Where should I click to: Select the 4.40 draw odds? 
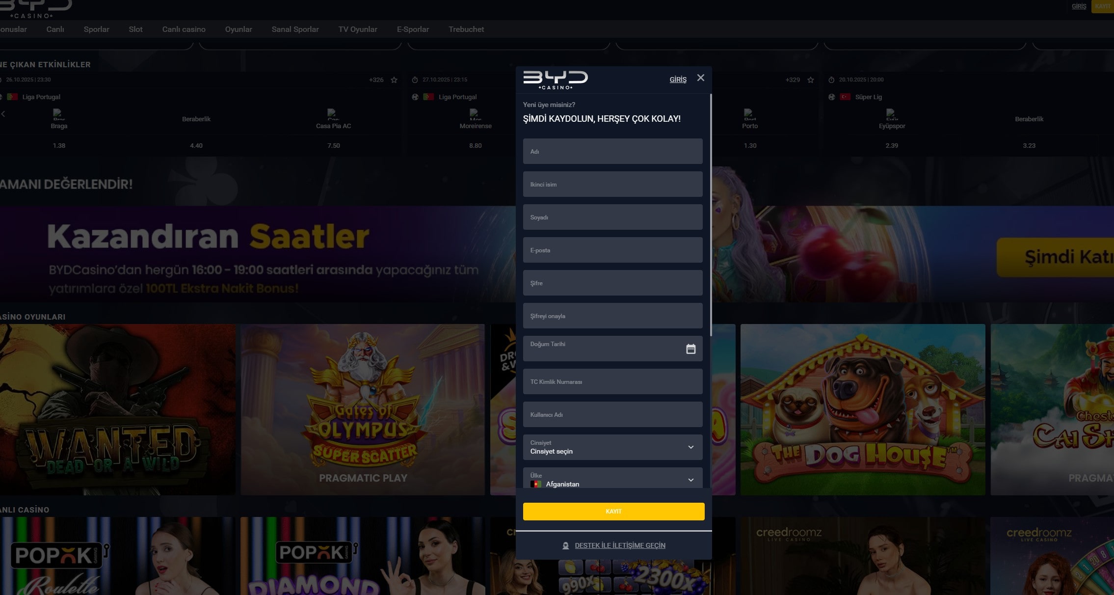pyautogui.click(x=196, y=146)
